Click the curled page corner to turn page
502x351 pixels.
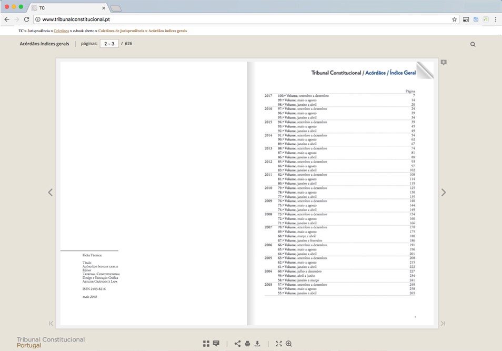425,69
